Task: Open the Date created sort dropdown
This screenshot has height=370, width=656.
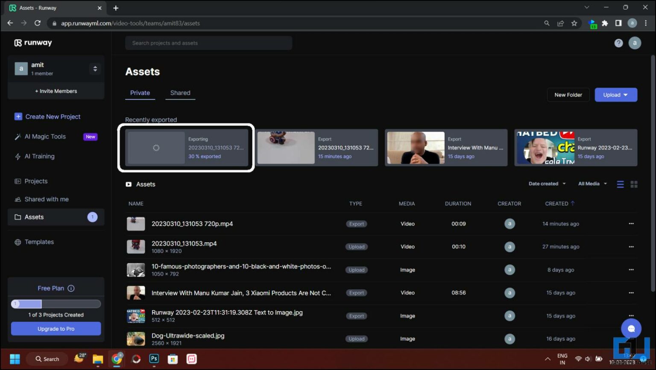Action: [x=547, y=184]
